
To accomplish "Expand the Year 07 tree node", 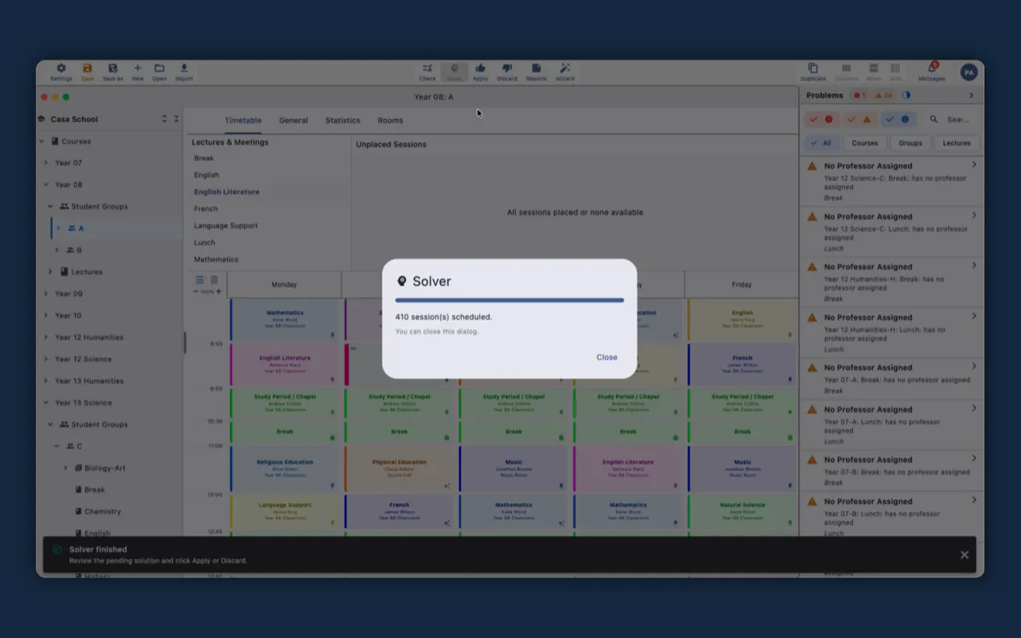I will click(46, 163).
